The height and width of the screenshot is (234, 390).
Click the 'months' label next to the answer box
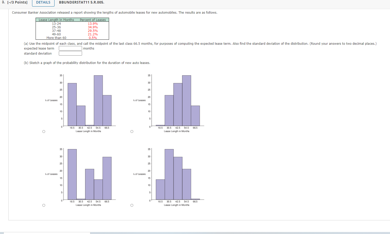89,48
